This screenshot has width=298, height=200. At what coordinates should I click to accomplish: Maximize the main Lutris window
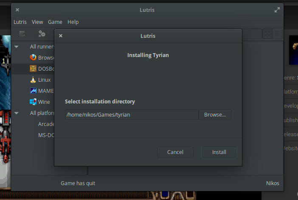click(277, 10)
